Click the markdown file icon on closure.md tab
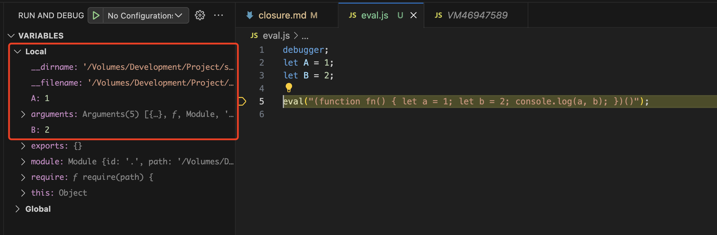Image resolution: width=717 pixels, height=235 pixels. [250, 15]
